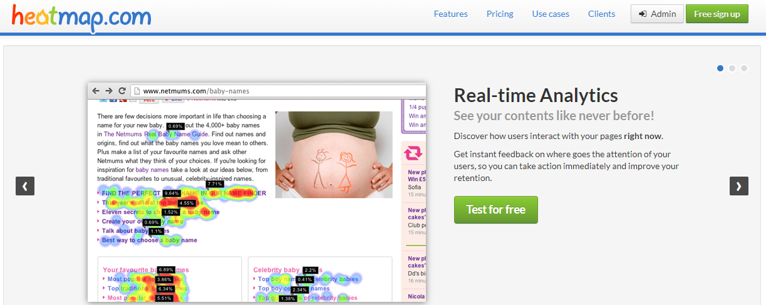
Task: Open the Pricing page
Action: click(500, 14)
